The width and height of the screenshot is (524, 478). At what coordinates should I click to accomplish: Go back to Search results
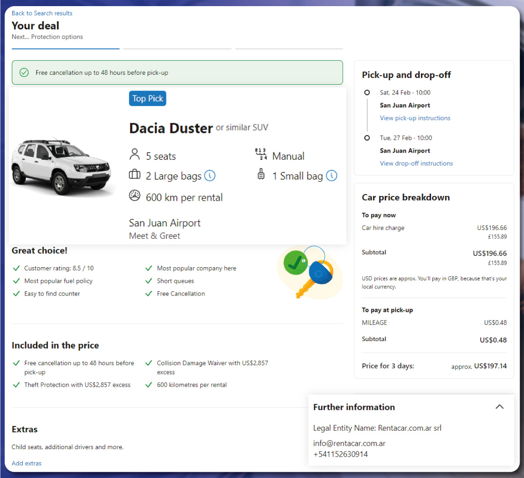pos(42,13)
